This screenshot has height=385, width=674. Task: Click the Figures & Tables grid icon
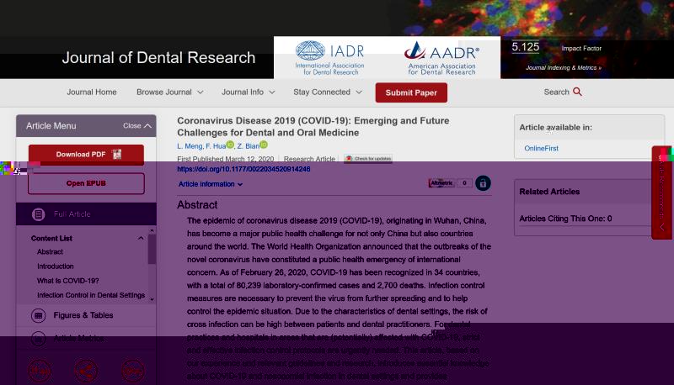[x=38, y=315]
